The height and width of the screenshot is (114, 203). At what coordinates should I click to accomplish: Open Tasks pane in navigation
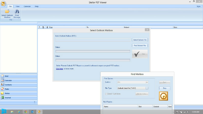coord(19,89)
